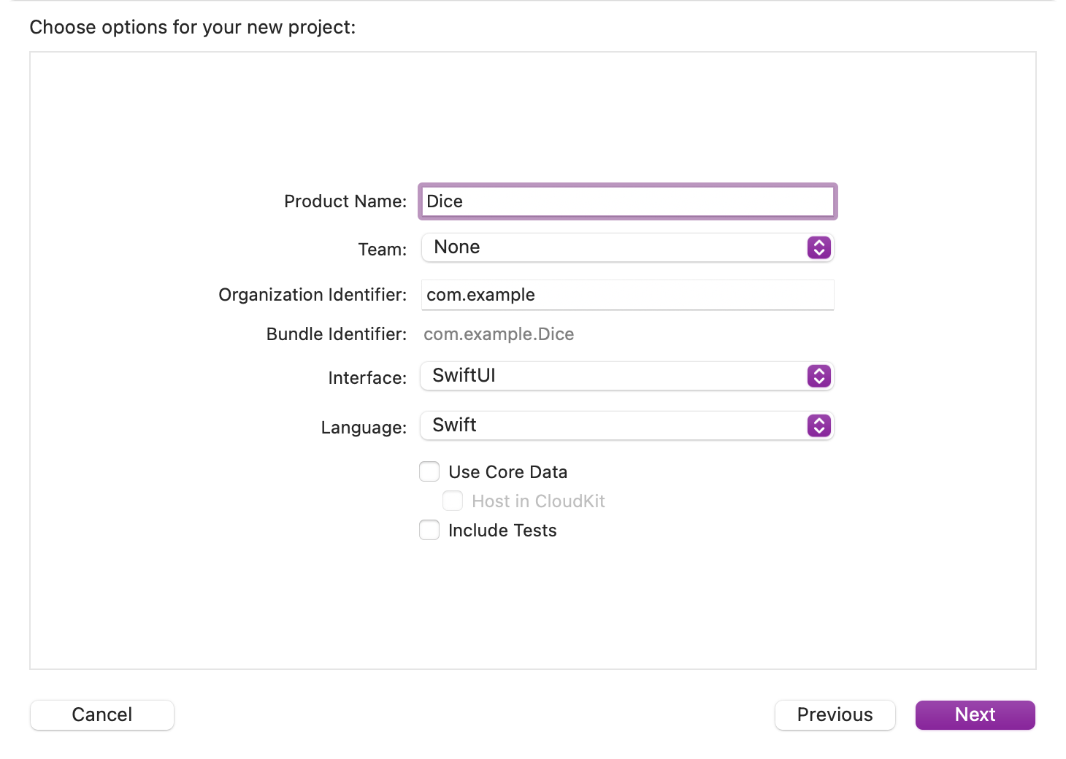The height and width of the screenshot is (759, 1066).
Task: Tick the Include Tests checkbox
Action: (x=429, y=530)
